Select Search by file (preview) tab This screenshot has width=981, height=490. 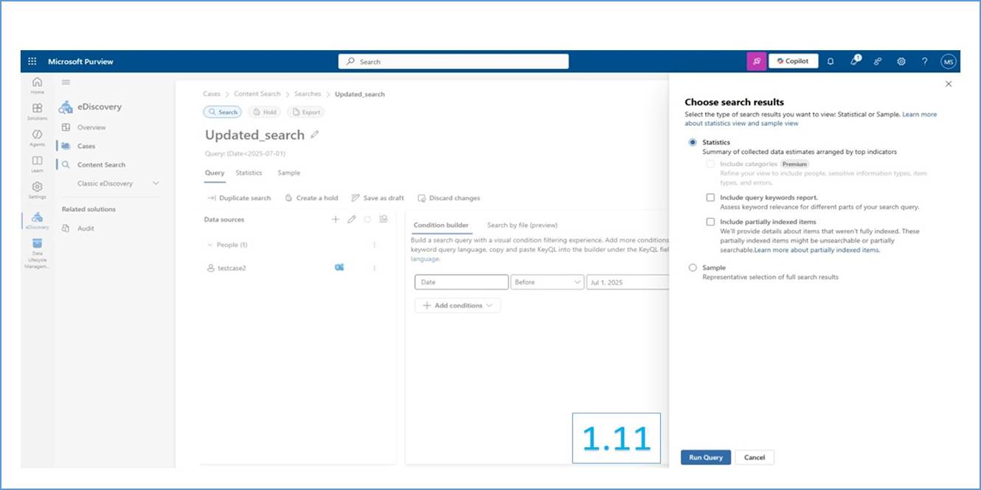(522, 225)
